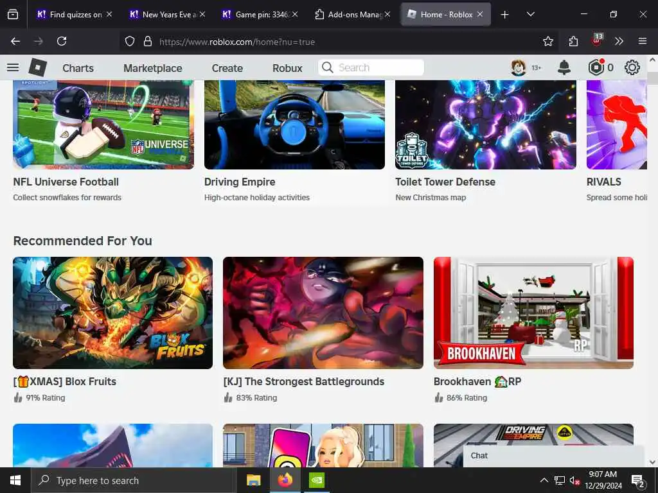Click the NFL Universe Football title
This screenshot has height=493, width=658.
coord(66,182)
